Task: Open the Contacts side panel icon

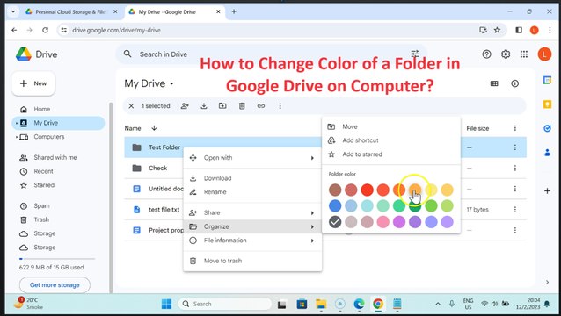Action: coord(547,153)
